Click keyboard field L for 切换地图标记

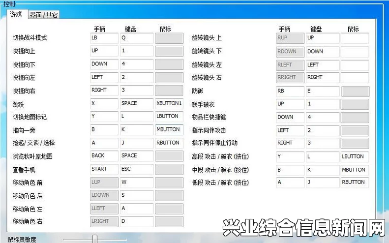point(137,117)
